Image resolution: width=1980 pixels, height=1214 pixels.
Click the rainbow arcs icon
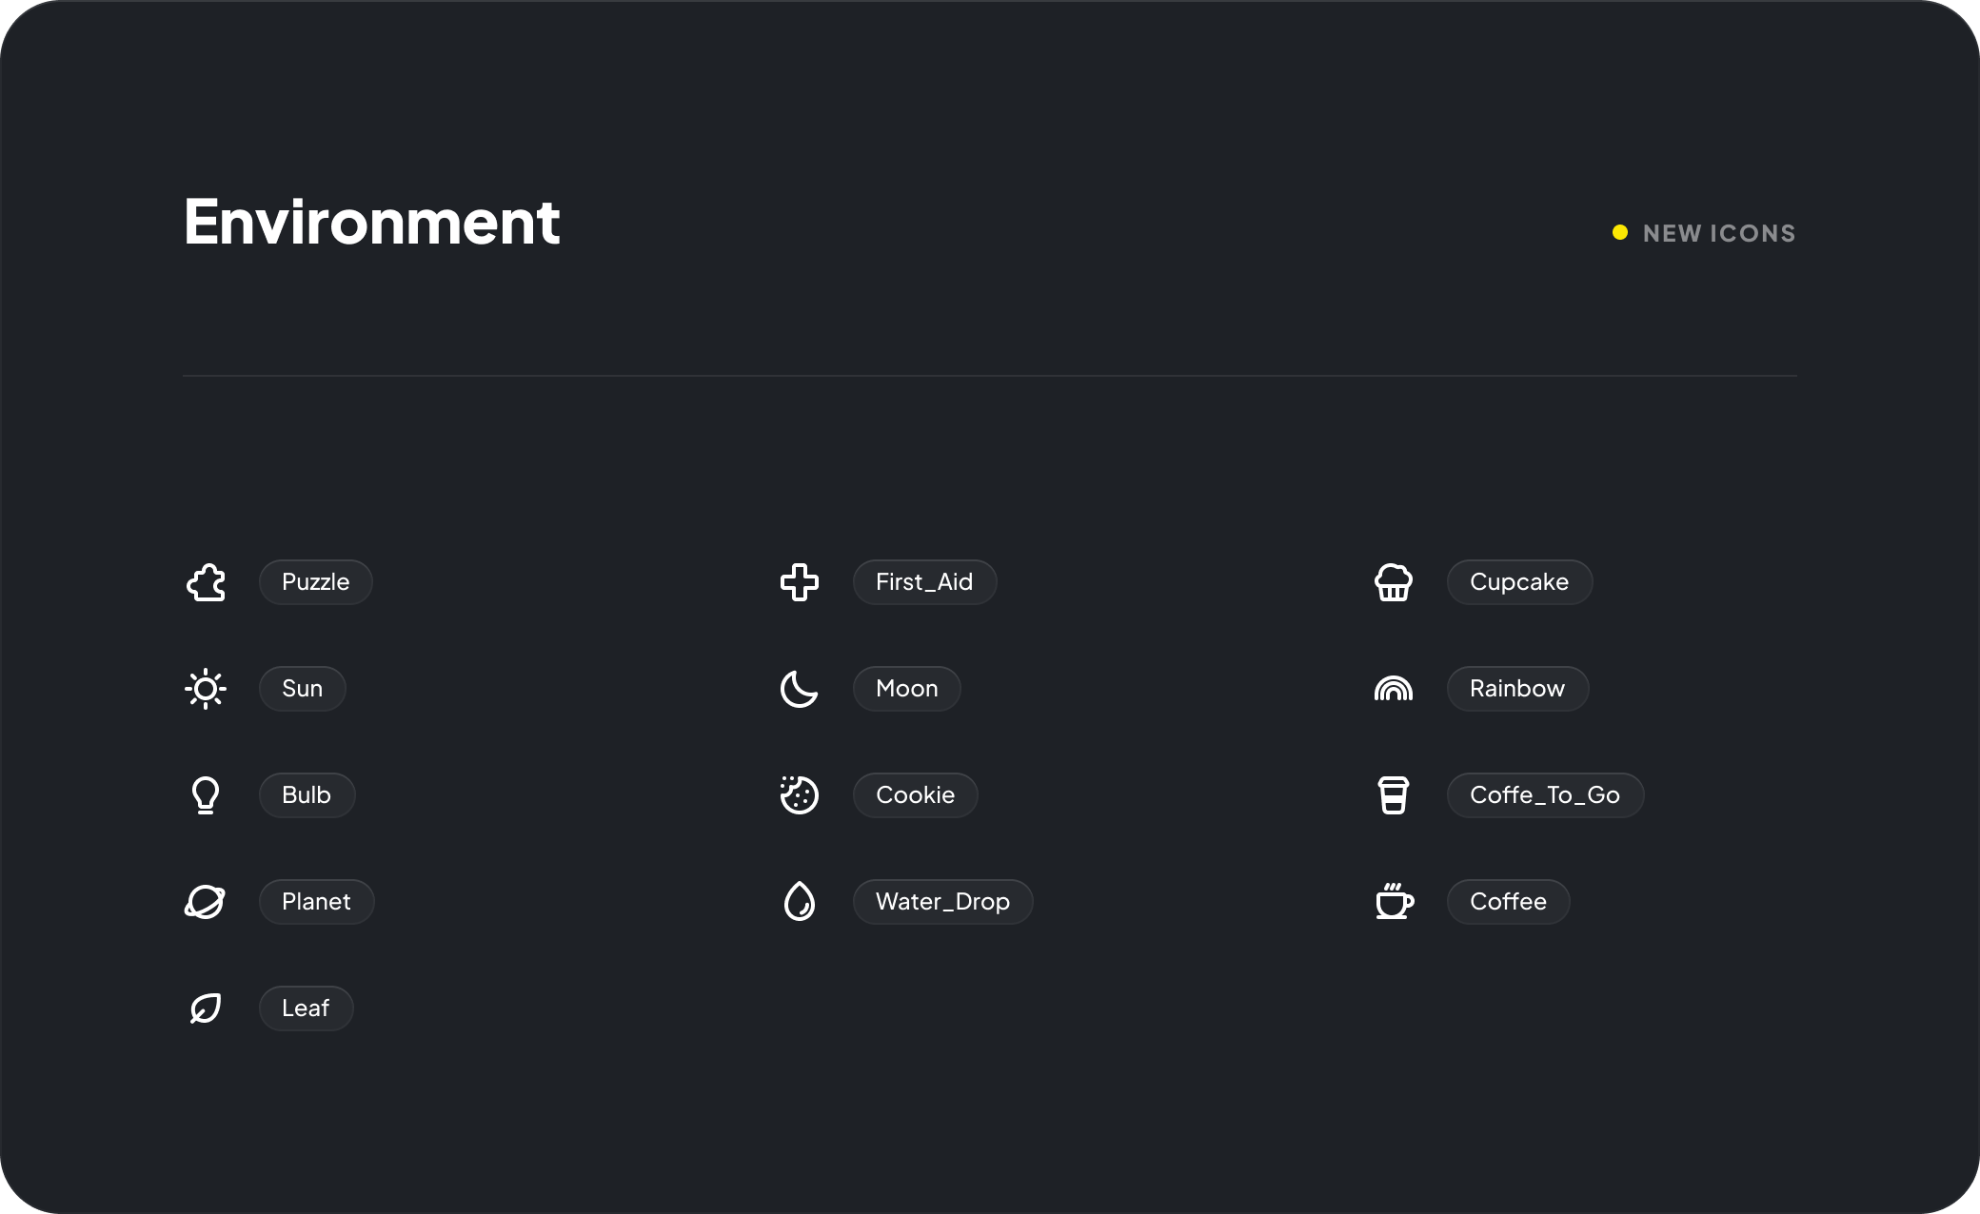(1394, 689)
